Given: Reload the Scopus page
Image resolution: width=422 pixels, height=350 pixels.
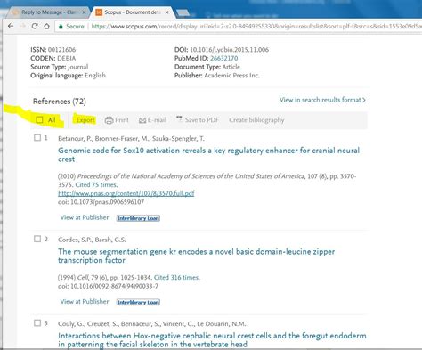Looking at the screenshot, I should (x=35, y=26).
